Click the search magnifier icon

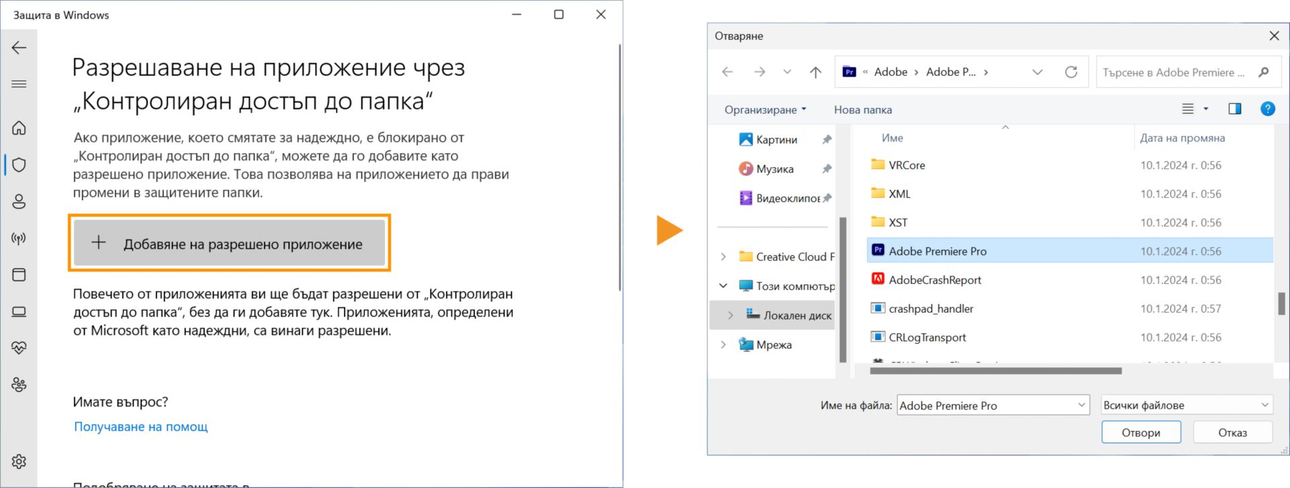pyautogui.click(x=1264, y=72)
